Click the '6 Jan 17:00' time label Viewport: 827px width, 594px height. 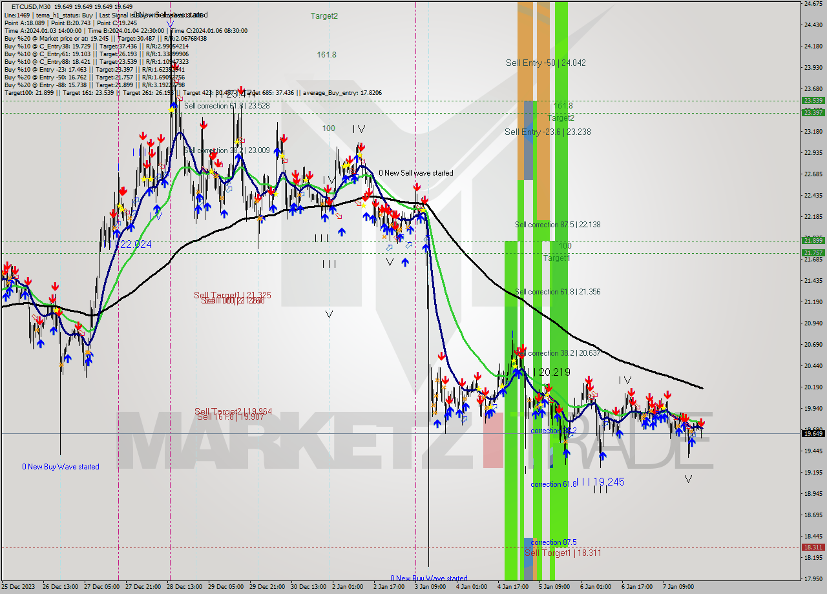click(637, 587)
